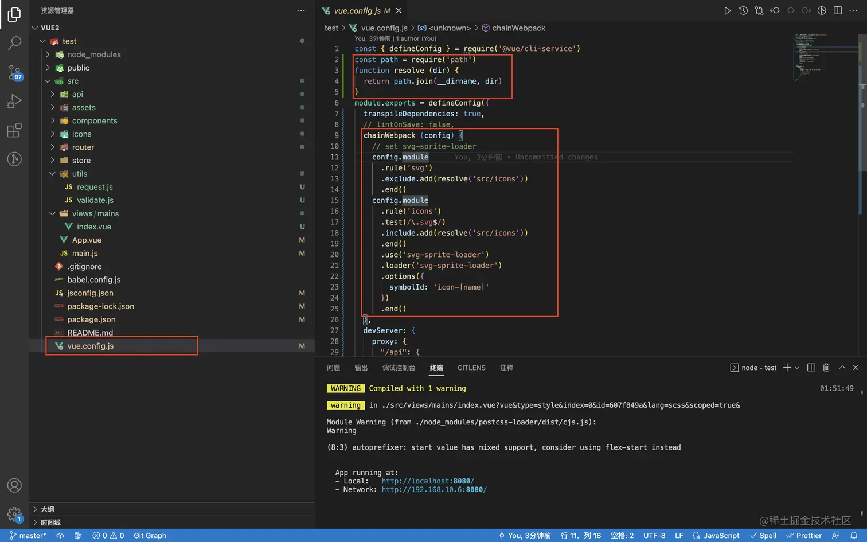Click the cloud publish icon in the status bar
Image resolution: width=867 pixels, height=542 pixels.
[x=60, y=536]
